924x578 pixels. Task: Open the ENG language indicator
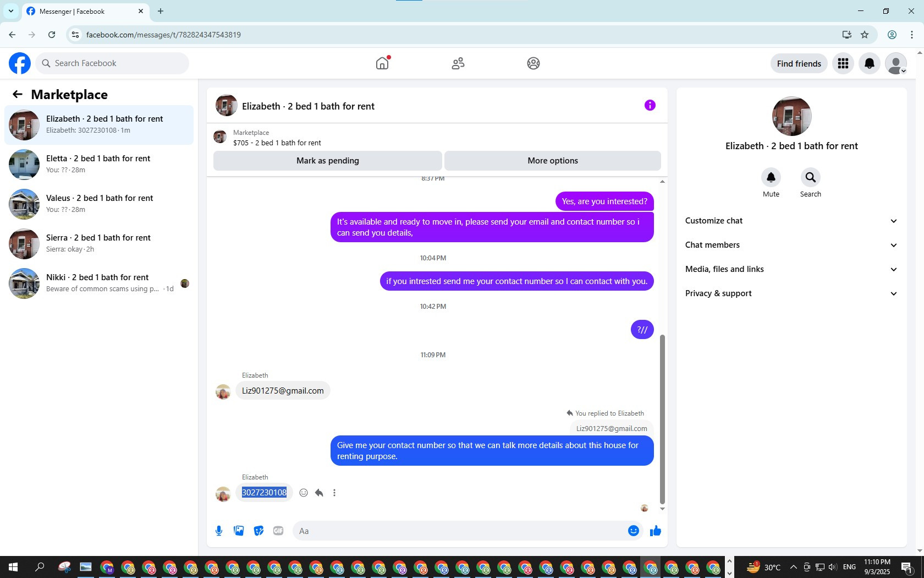(849, 567)
